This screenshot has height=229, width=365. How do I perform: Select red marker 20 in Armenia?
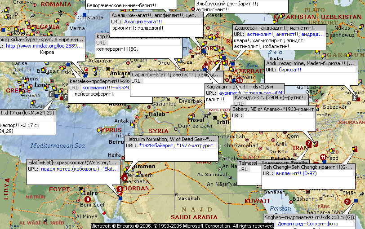(x=205, y=68)
